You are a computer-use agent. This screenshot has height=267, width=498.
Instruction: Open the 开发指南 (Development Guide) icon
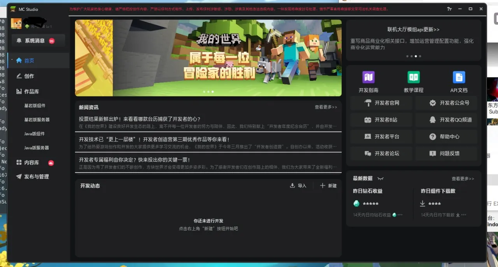(368, 77)
